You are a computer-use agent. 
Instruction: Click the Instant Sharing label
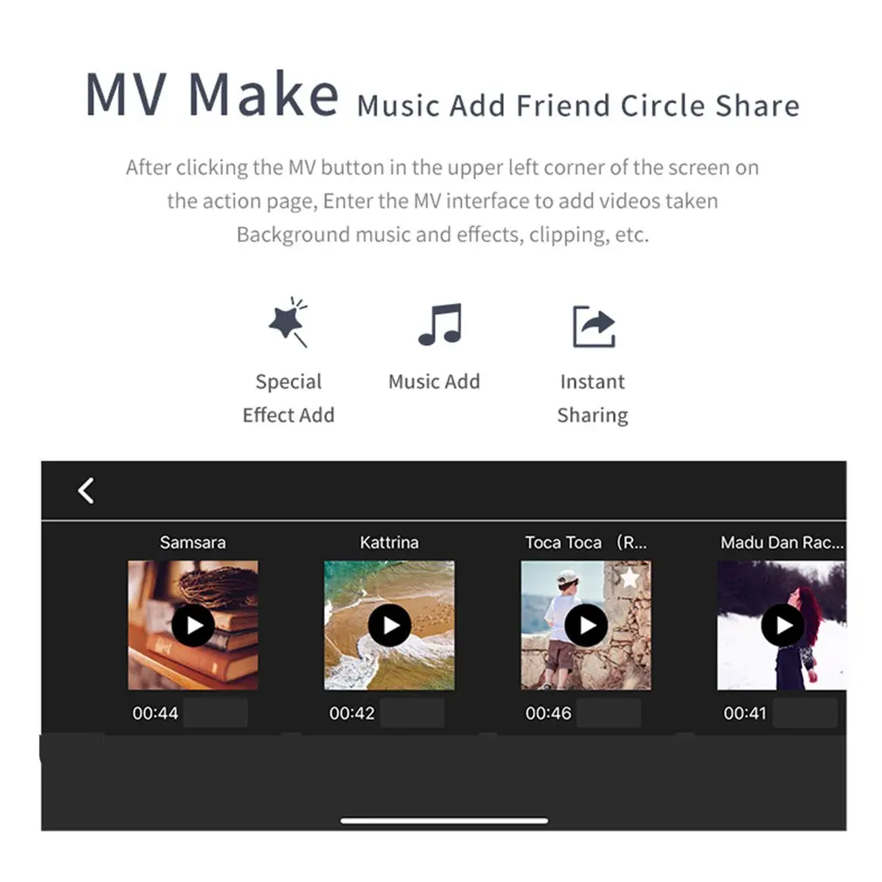pos(593,398)
